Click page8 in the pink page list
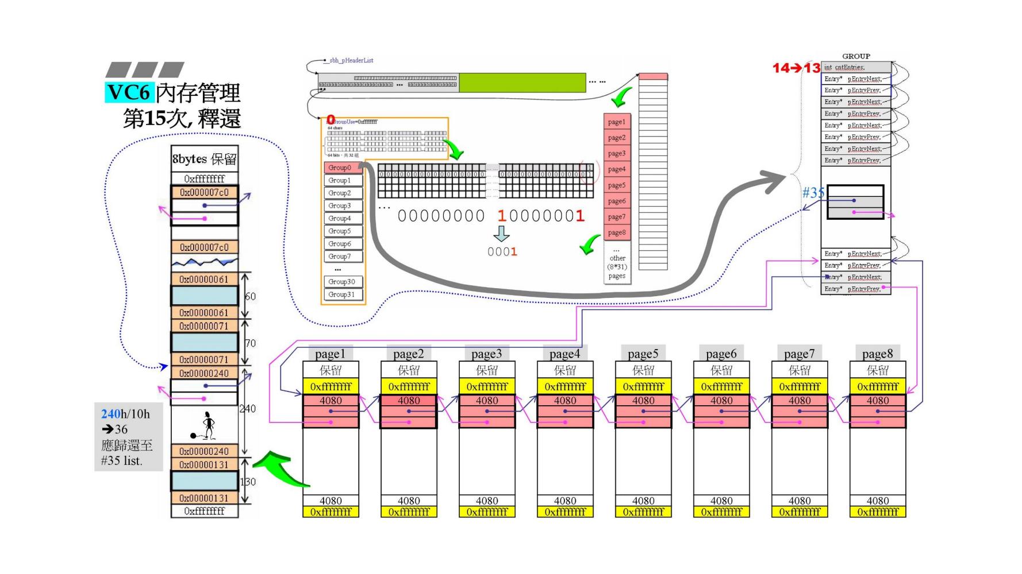 [617, 232]
